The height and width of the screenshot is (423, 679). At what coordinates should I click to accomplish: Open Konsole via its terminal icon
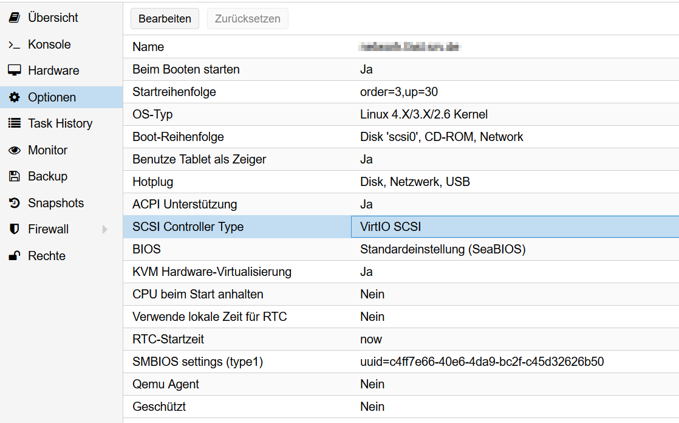pos(15,44)
